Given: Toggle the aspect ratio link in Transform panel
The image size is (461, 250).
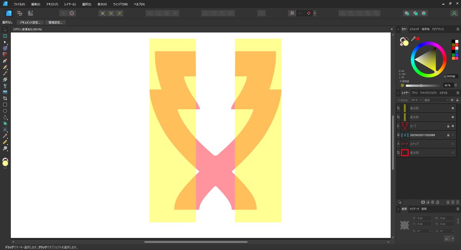Looking at the screenshot, I should [458, 221].
